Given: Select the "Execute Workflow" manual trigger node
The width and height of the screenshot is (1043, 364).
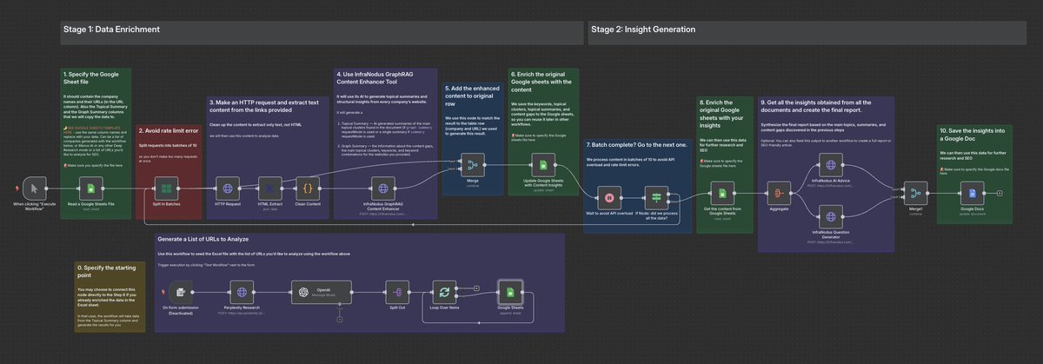Looking at the screenshot, I should click(34, 187).
